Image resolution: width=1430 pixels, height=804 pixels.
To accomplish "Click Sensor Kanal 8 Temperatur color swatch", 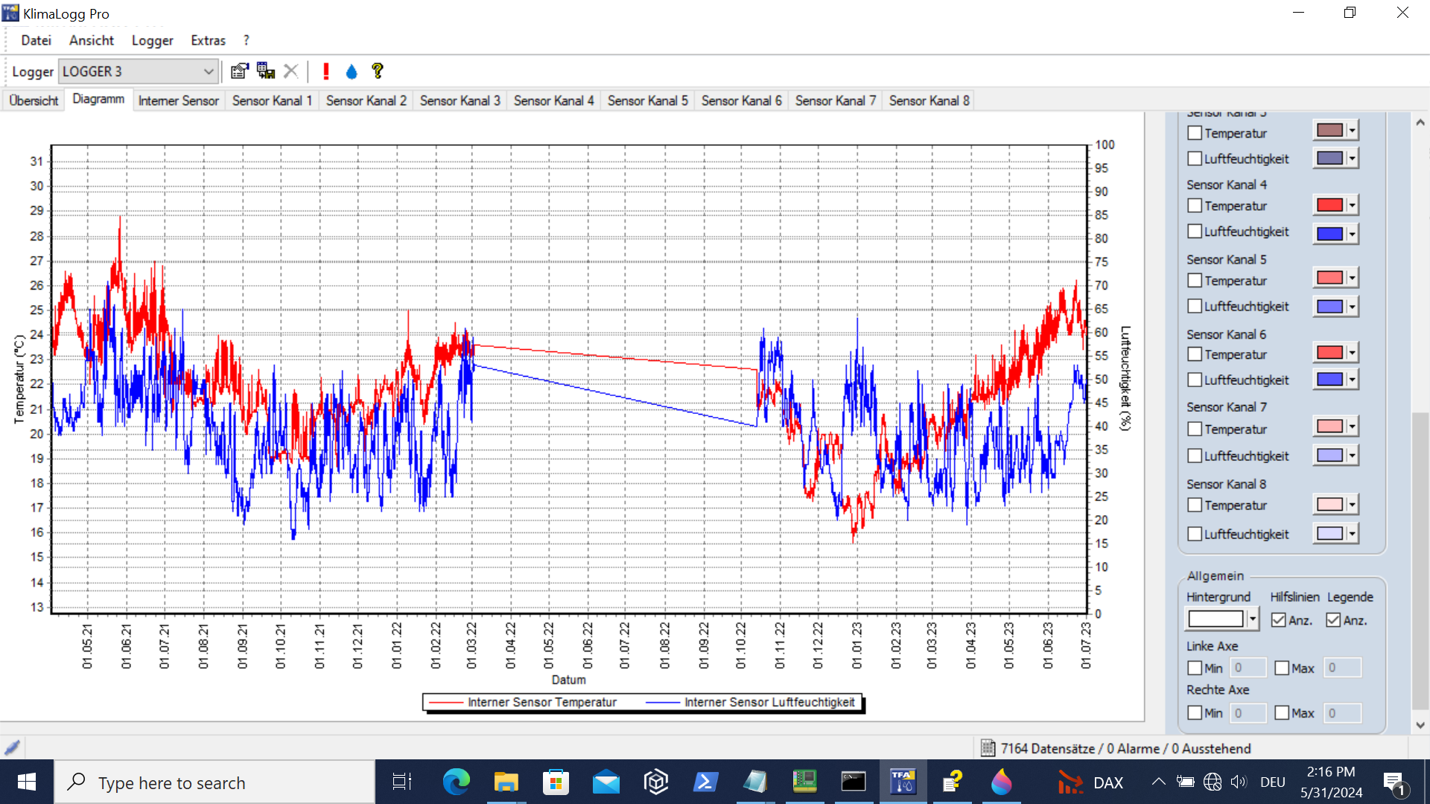I will click(x=1329, y=505).
